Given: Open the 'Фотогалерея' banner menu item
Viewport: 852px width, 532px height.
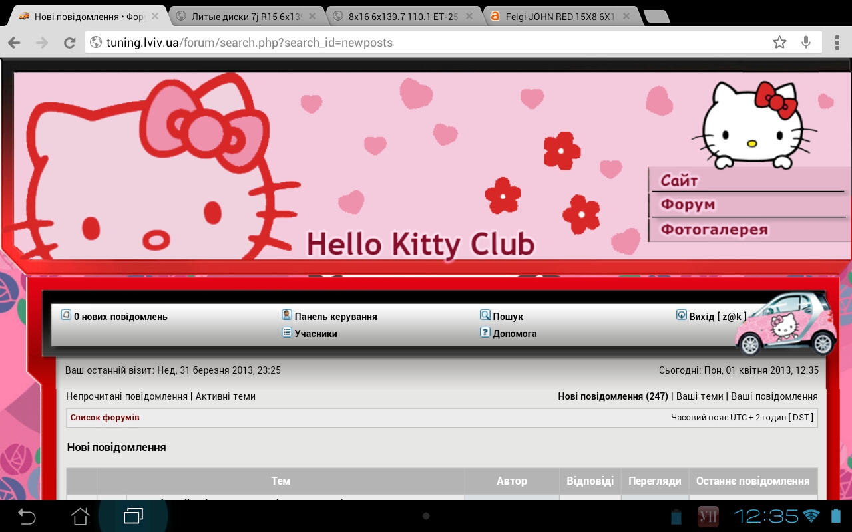Looking at the screenshot, I should [714, 229].
